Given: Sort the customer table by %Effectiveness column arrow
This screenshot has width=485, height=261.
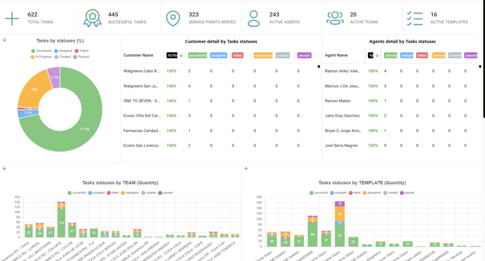Looking at the screenshot, I should (181, 55).
